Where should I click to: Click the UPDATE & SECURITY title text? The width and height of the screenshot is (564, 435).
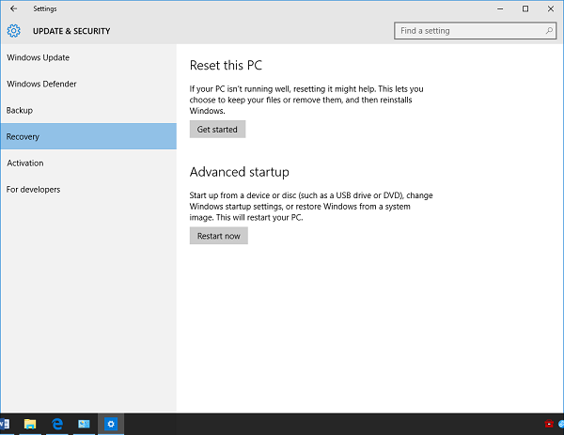coord(71,31)
